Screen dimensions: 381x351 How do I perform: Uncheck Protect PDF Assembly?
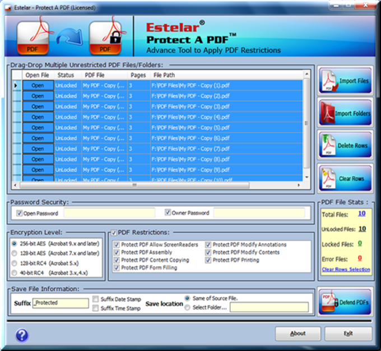[117, 252]
